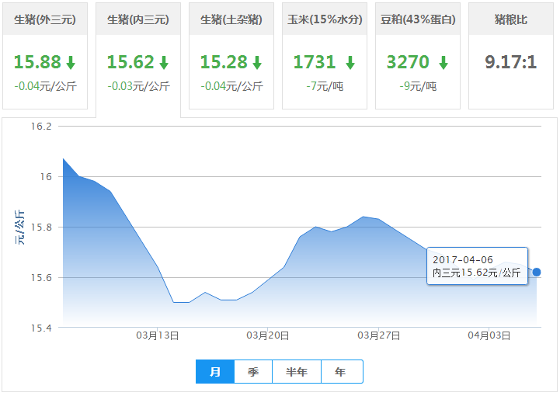
Task: Open the 猪粮比 tab
Action: click(x=511, y=19)
